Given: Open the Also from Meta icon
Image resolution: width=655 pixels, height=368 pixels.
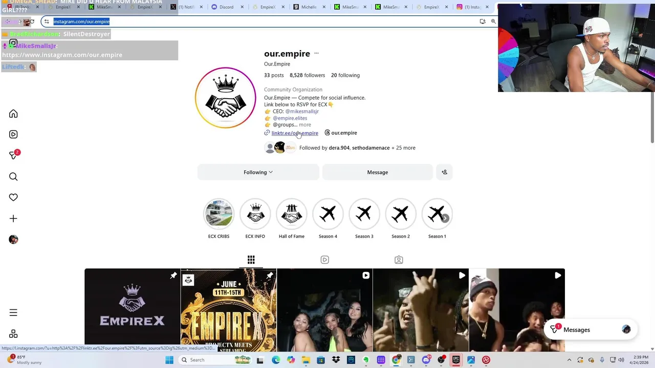Looking at the screenshot, I should click(x=13, y=334).
